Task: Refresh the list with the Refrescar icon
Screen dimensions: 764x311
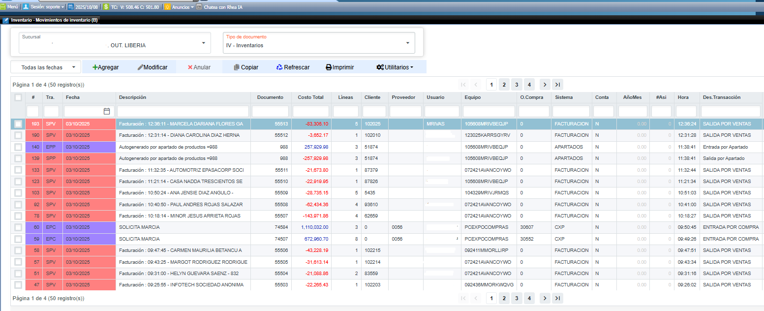Action: (x=279, y=67)
